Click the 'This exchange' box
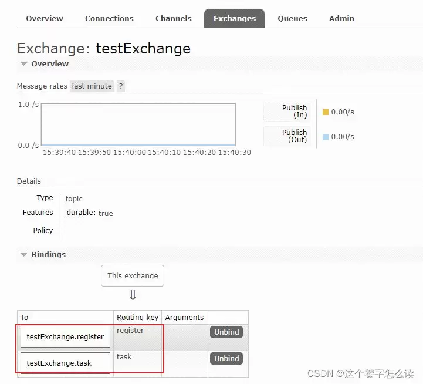 (133, 275)
